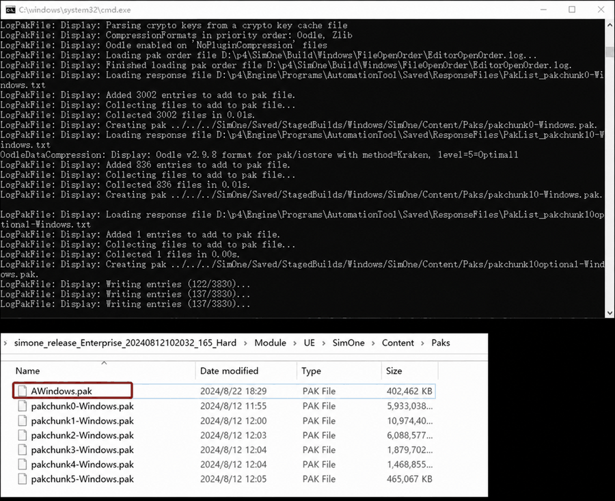Click the console vertical scrollbar thumb
Image resolution: width=615 pixels, height=501 pixels.
610,52
